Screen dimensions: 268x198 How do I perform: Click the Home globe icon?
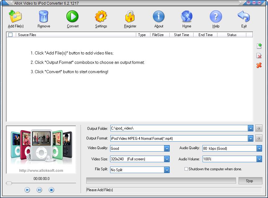187,16
